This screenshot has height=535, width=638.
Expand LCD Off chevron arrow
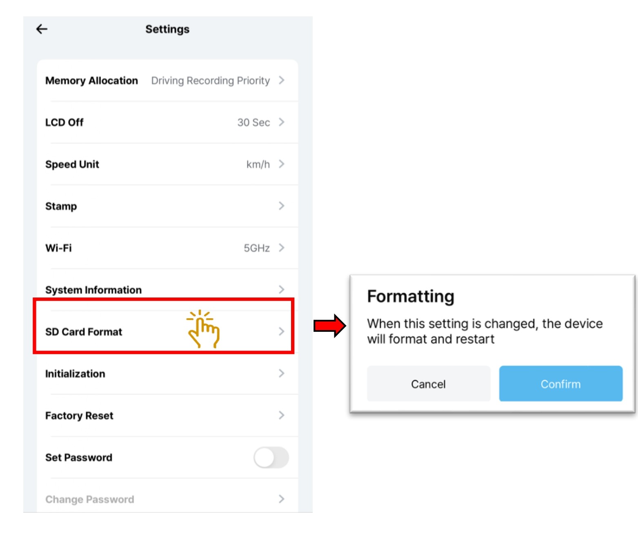coord(281,122)
